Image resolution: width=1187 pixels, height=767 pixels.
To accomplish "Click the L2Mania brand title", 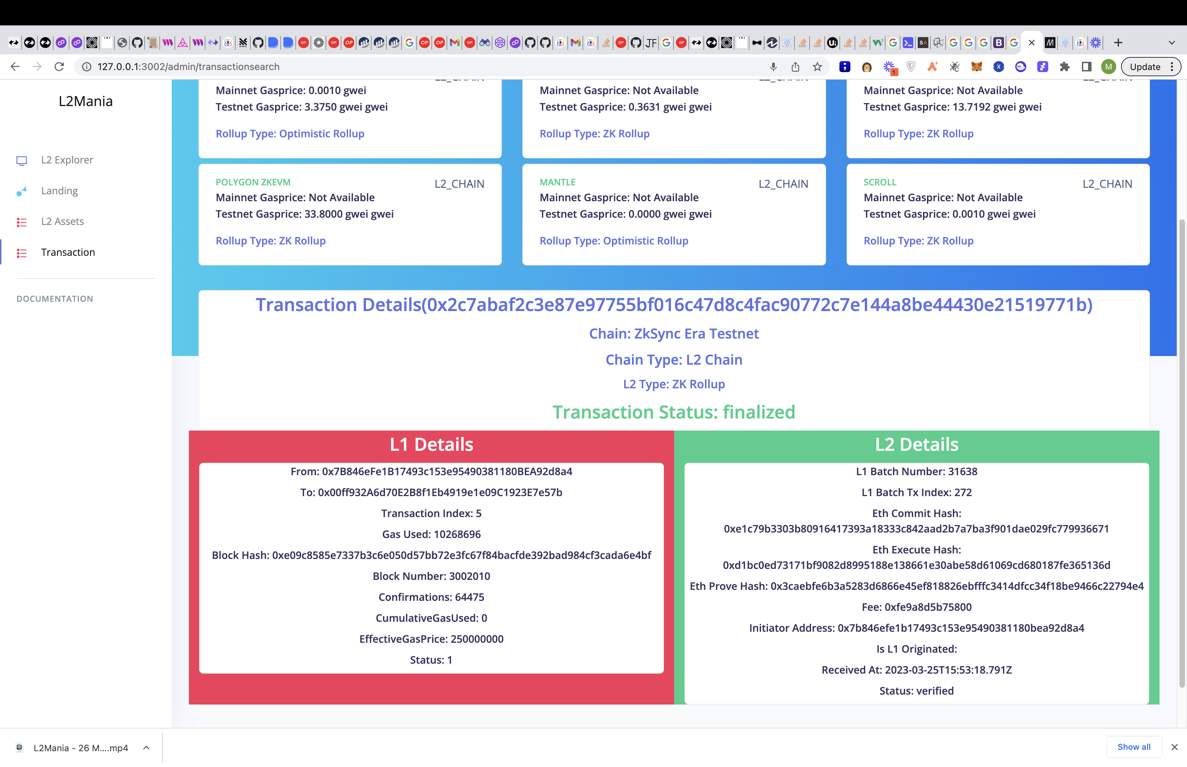I will pyautogui.click(x=86, y=101).
